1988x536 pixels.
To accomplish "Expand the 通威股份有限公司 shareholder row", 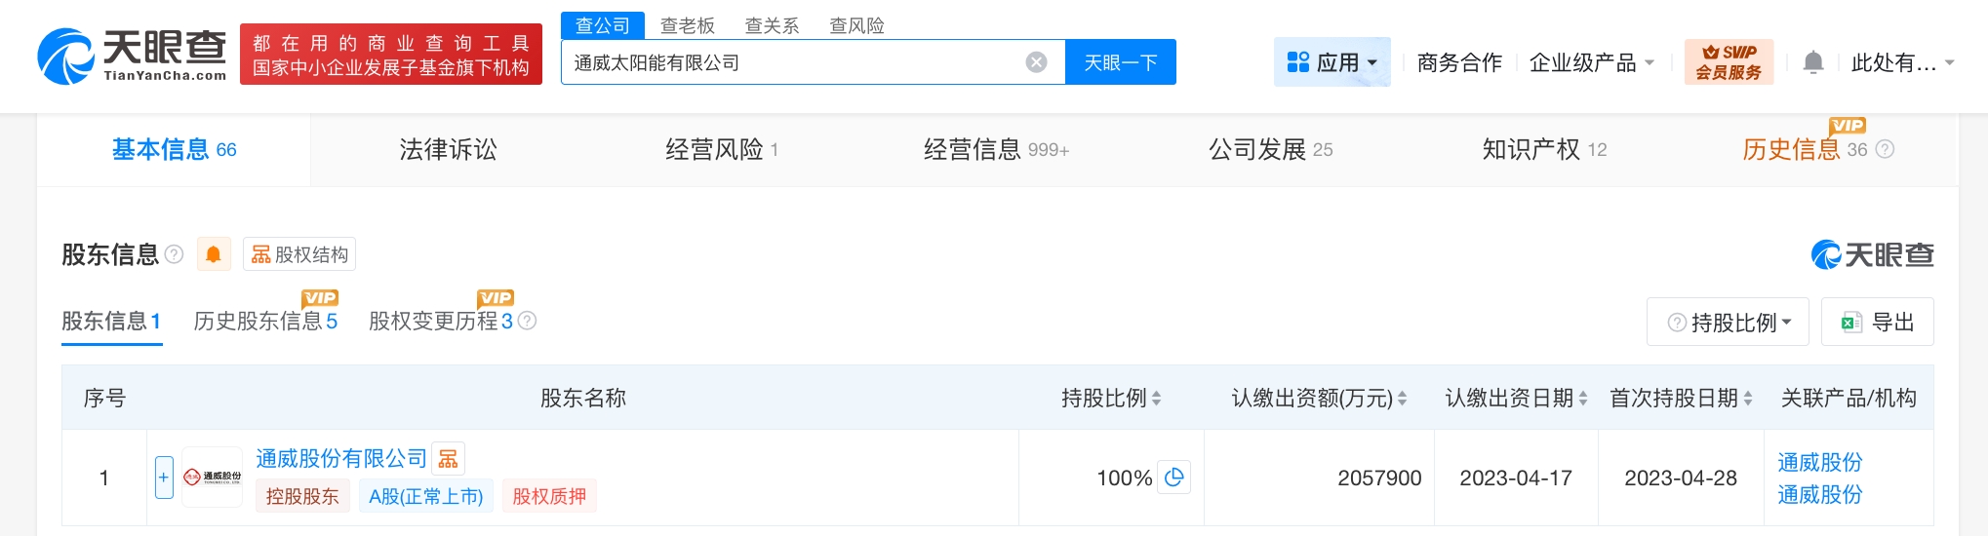I will (164, 478).
